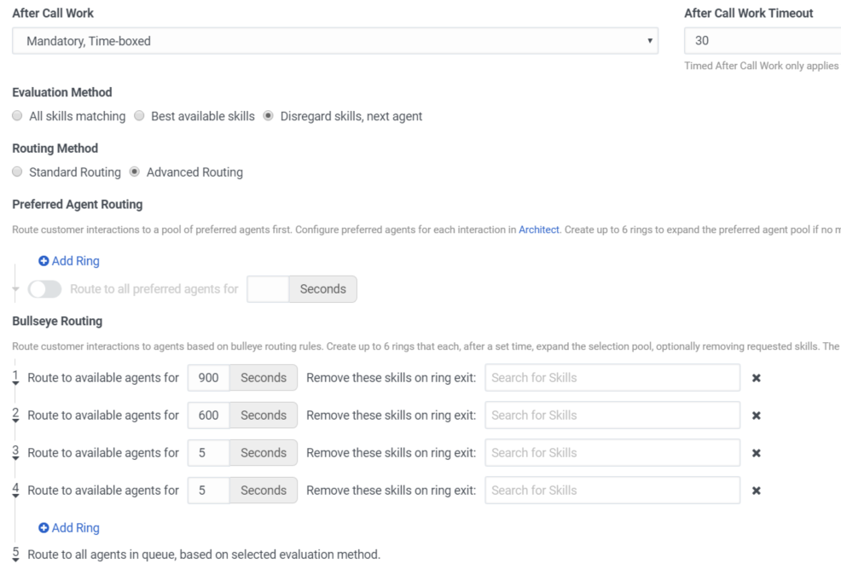Edit ring 2 seconds value 600
The height and width of the screenshot is (575, 841).
point(209,415)
